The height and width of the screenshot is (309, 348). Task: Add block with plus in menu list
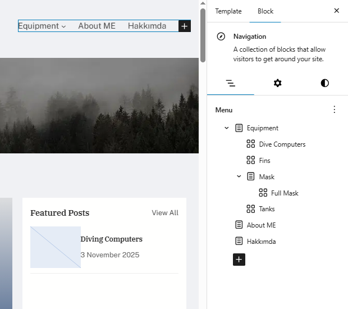tap(239, 260)
